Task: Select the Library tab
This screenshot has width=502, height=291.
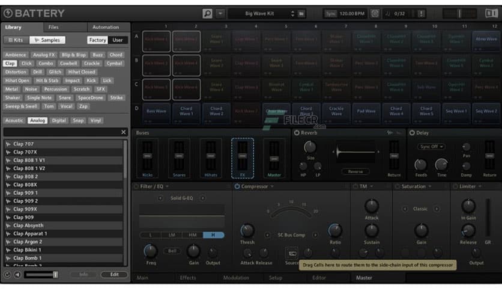Action: [x=13, y=27]
